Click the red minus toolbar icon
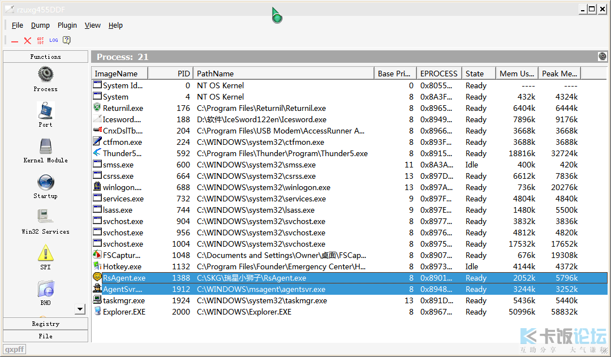Screen dimensions: 611x357 click(x=15, y=41)
